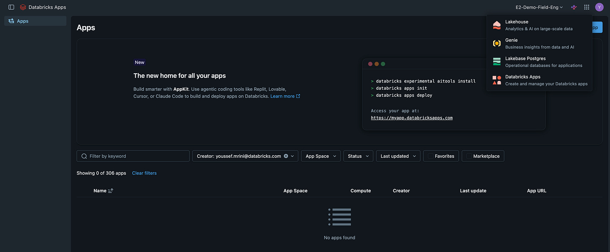Image resolution: width=610 pixels, height=252 pixels.
Task: Select Databricks Apps menu entry
Action: tap(539, 80)
